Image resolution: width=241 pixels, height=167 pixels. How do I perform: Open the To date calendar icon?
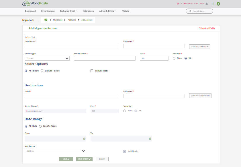[x=150, y=139]
